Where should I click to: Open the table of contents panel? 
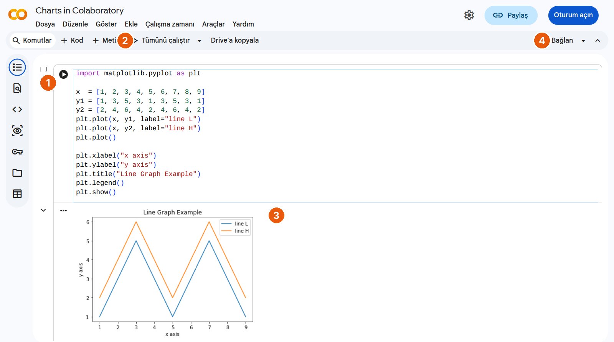pos(17,67)
